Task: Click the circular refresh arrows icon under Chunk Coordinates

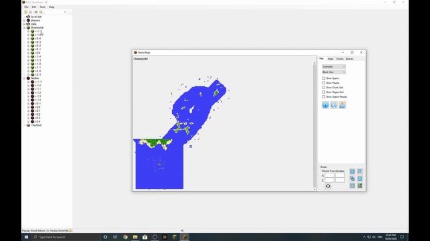Action: pyautogui.click(x=328, y=186)
